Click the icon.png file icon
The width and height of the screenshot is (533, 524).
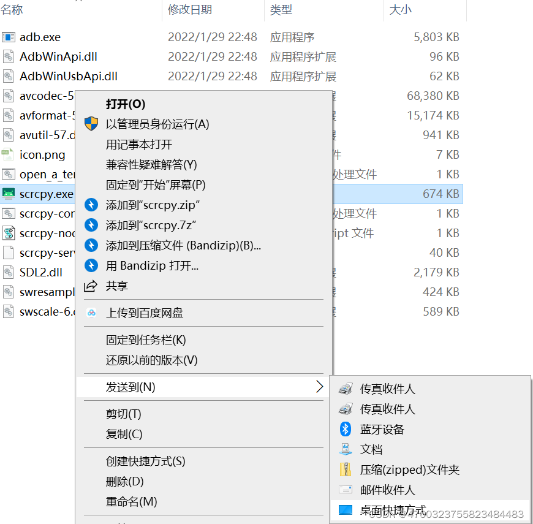[x=8, y=154]
